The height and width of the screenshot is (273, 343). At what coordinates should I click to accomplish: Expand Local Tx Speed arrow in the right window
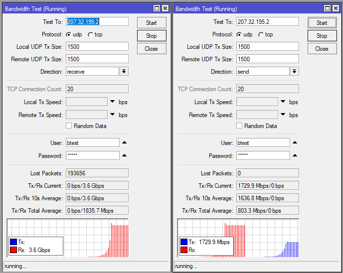click(x=283, y=102)
